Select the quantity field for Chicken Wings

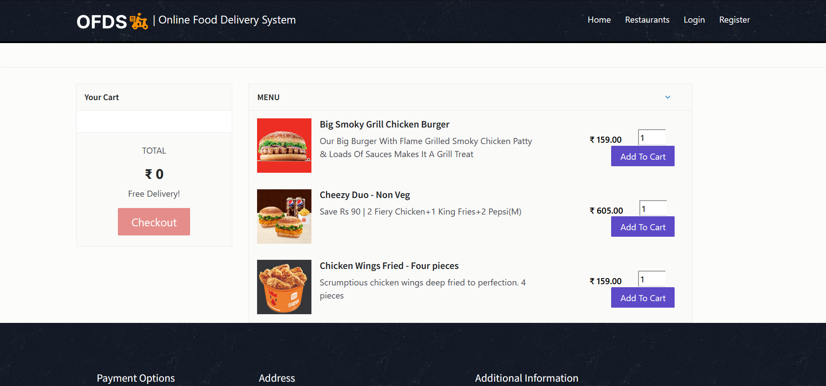pos(651,279)
